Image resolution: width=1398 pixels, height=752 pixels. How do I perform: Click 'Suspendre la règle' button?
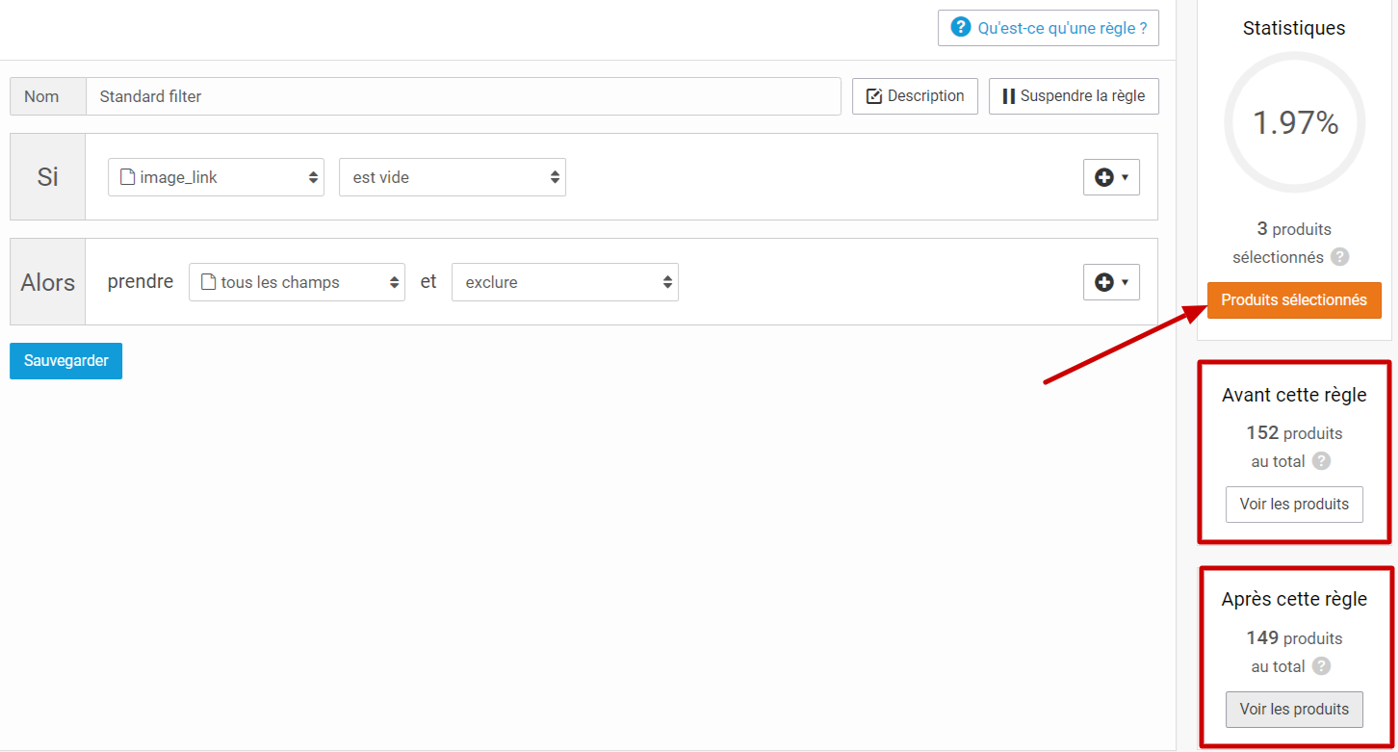[1074, 96]
